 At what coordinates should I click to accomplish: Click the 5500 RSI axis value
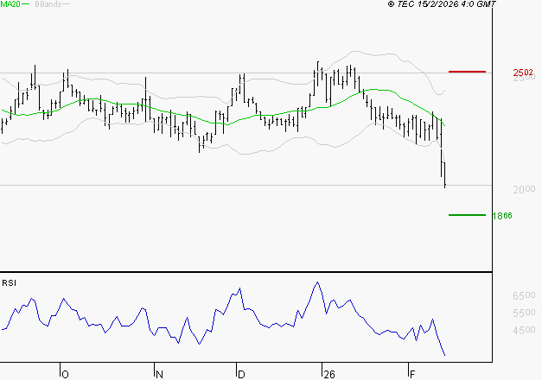click(524, 313)
